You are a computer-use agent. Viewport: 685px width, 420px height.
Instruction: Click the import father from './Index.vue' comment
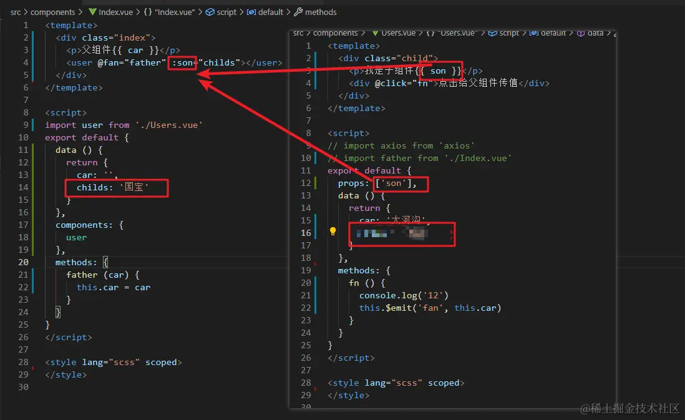(x=419, y=159)
